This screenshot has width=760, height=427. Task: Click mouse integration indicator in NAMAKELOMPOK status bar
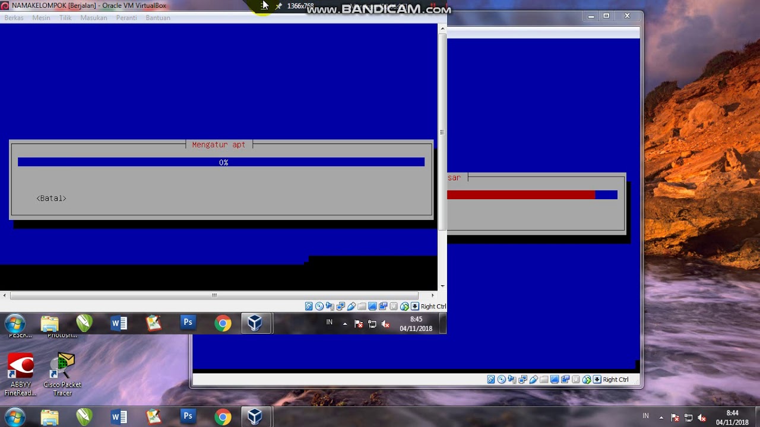[x=404, y=306]
